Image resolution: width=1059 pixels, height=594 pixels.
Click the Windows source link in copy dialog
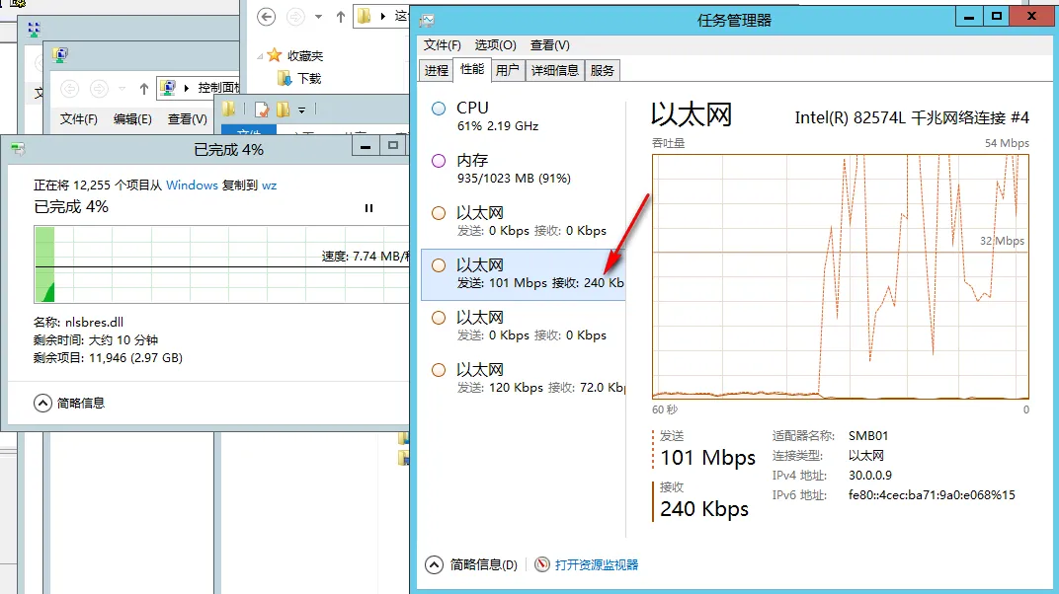pos(192,185)
